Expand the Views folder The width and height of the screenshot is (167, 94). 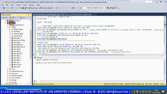[x=8, y=69]
